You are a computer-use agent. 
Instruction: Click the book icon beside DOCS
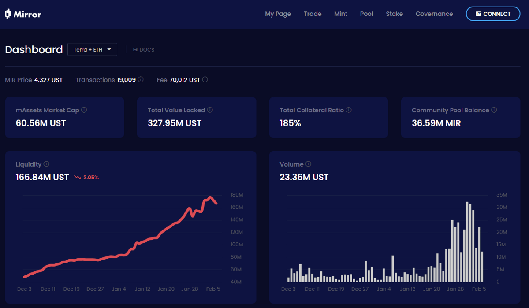pyautogui.click(x=135, y=50)
